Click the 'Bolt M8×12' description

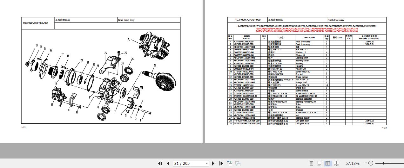pyautogui.click(x=301, y=49)
